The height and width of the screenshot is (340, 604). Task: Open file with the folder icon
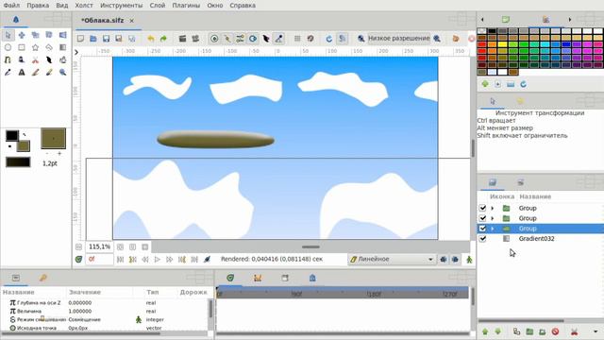(x=93, y=39)
